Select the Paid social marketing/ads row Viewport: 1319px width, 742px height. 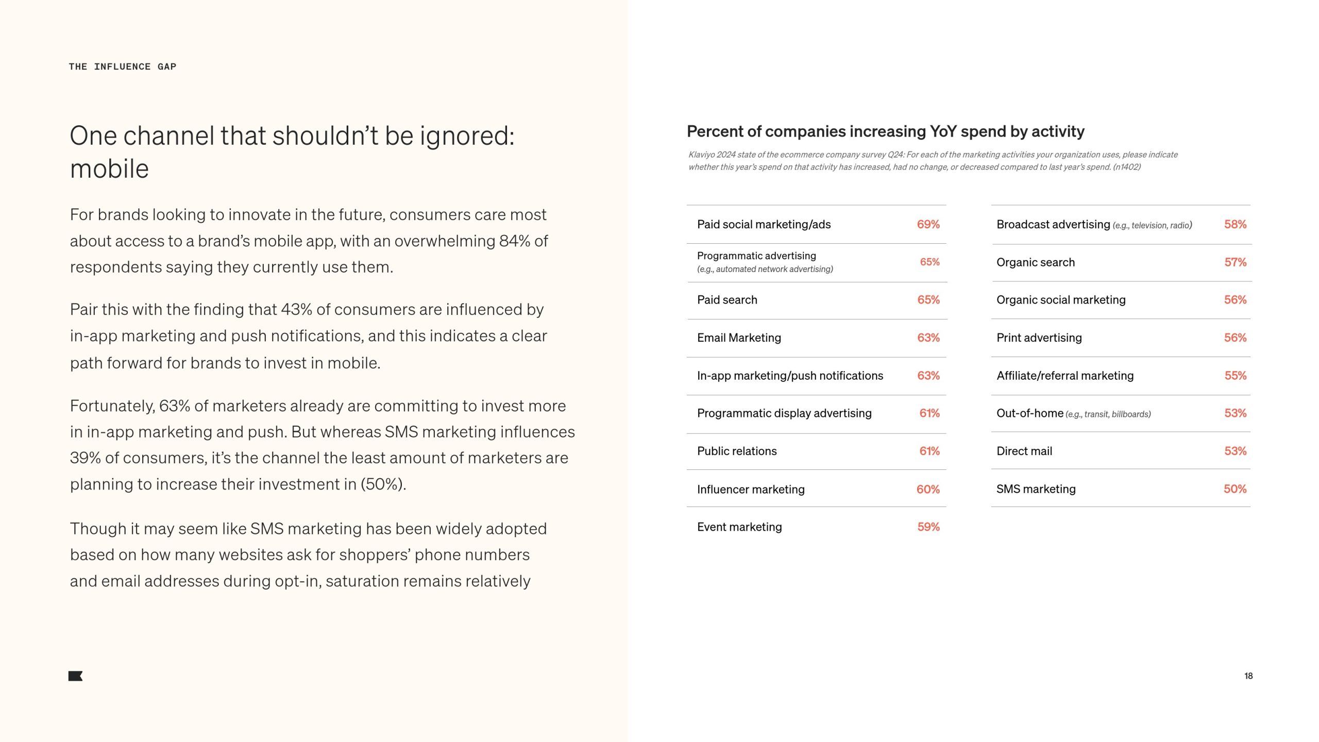pos(817,224)
